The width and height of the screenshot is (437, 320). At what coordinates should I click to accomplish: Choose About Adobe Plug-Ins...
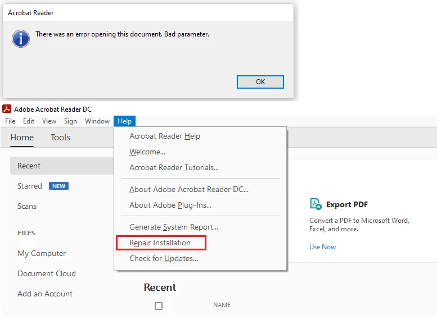(200, 205)
